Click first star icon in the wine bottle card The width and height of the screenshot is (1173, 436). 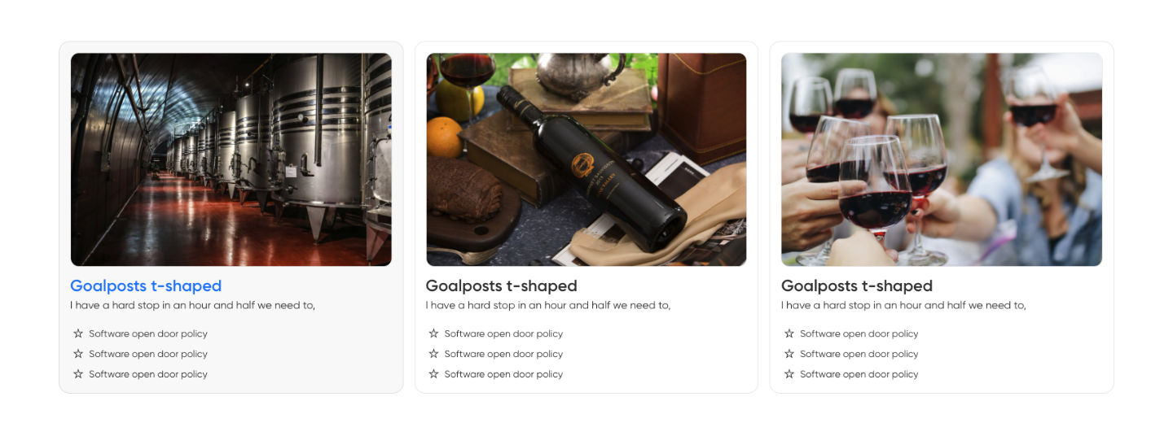(x=433, y=334)
